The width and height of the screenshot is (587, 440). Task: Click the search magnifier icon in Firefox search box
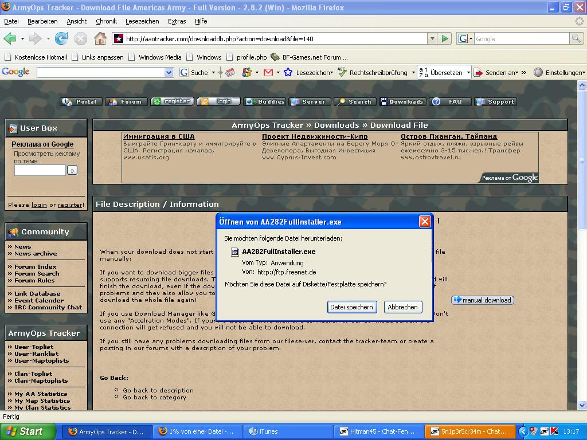pyautogui.click(x=576, y=38)
